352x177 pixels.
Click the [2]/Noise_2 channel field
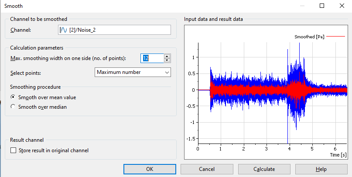tap(118, 30)
